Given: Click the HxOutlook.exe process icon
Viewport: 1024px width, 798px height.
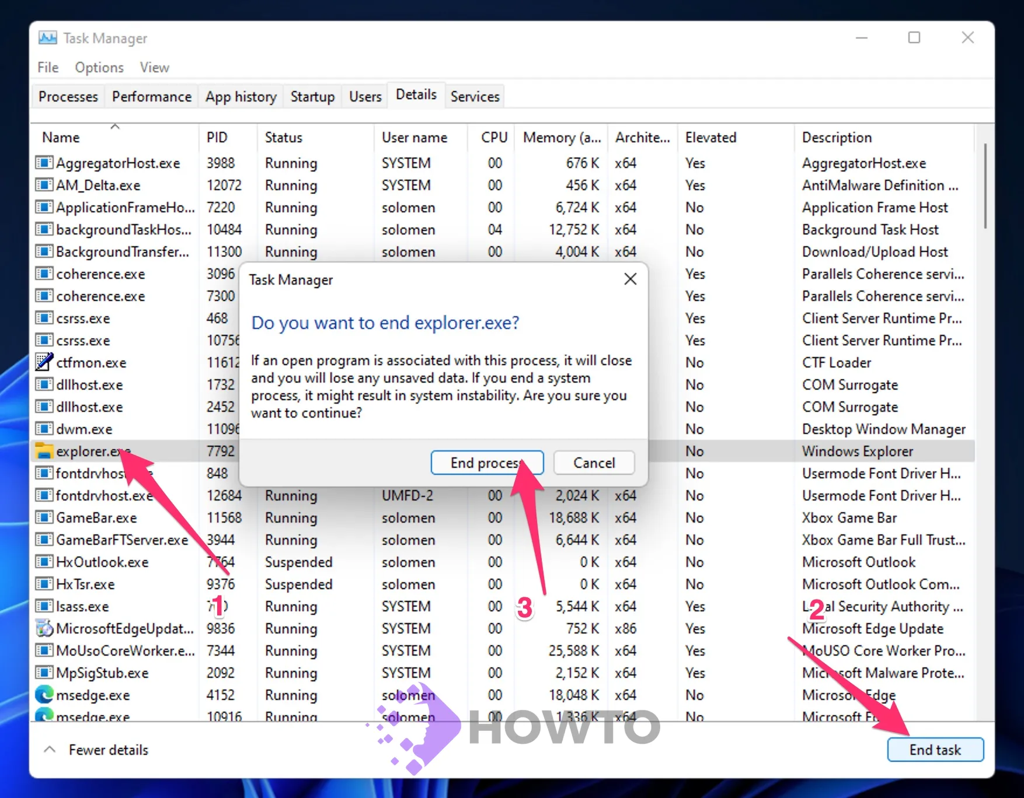Looking at the screenshot, I should (x=44, y=562).
